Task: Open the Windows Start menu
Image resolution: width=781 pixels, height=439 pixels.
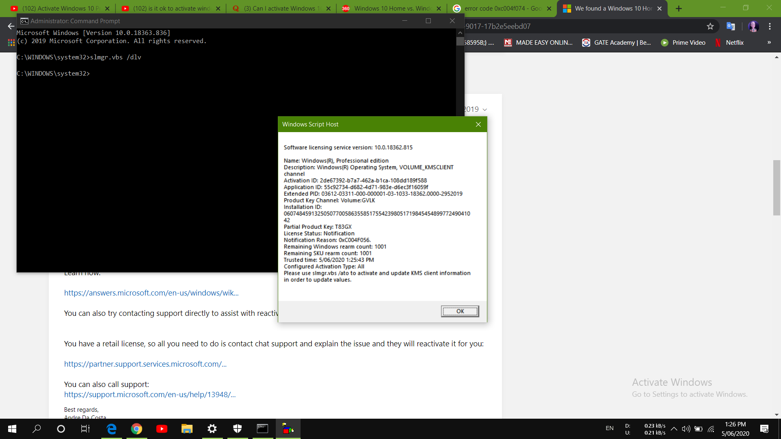Action: click(12, 429)
